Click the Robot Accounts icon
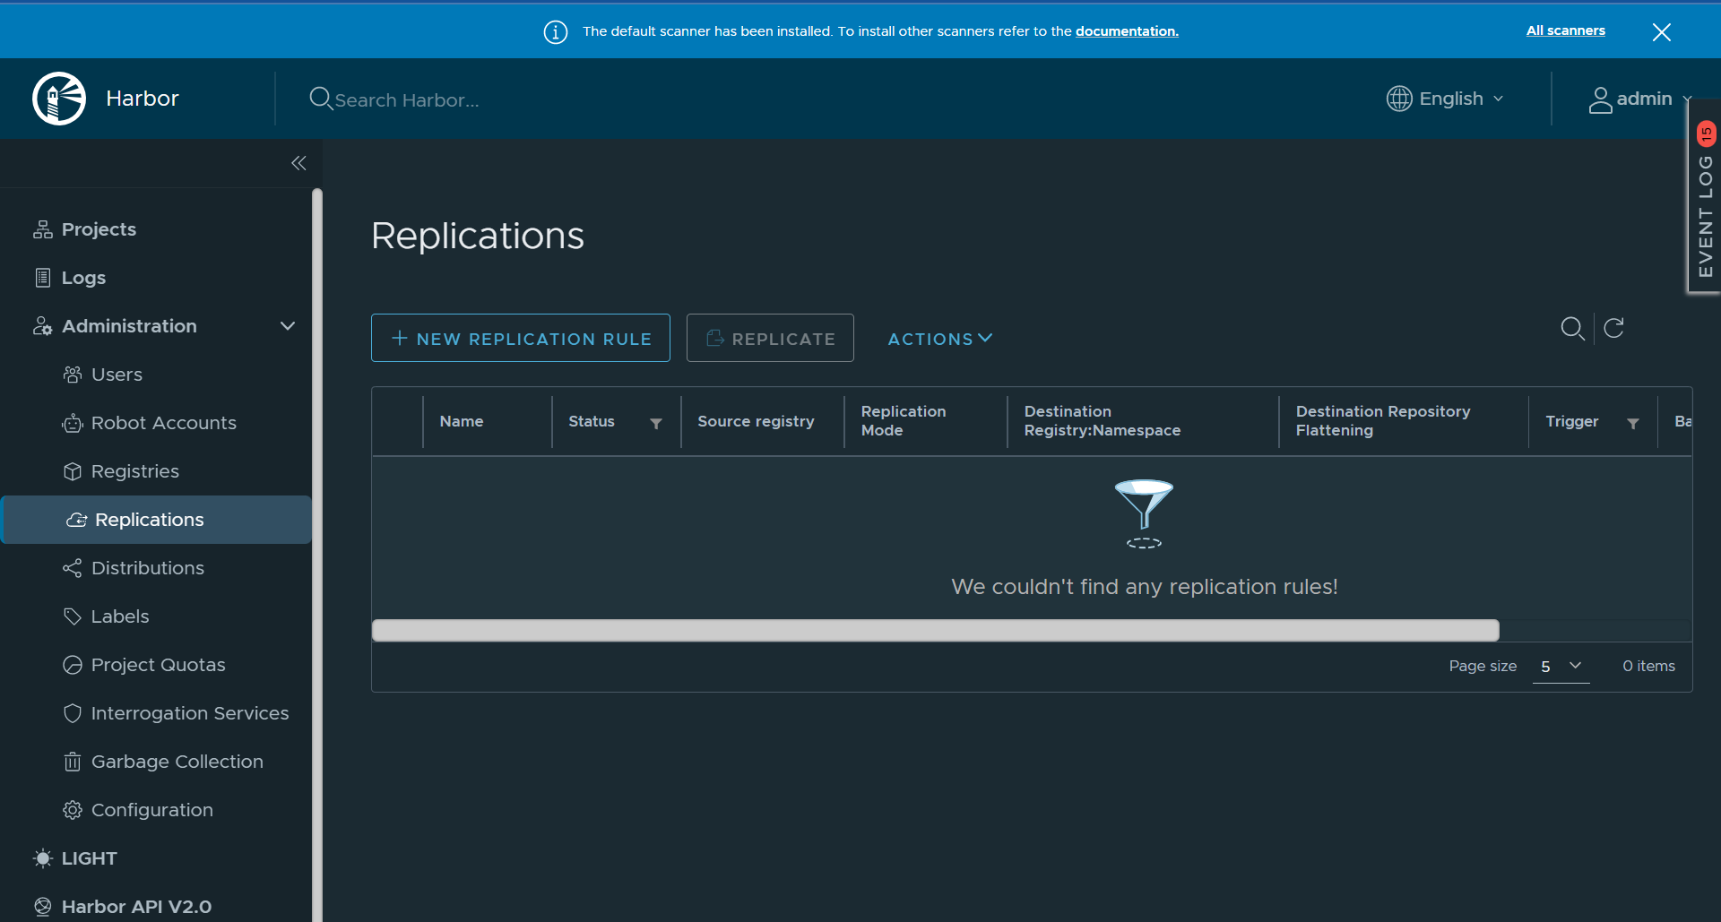The image size is (1721, 922). (x=73, y=423)
